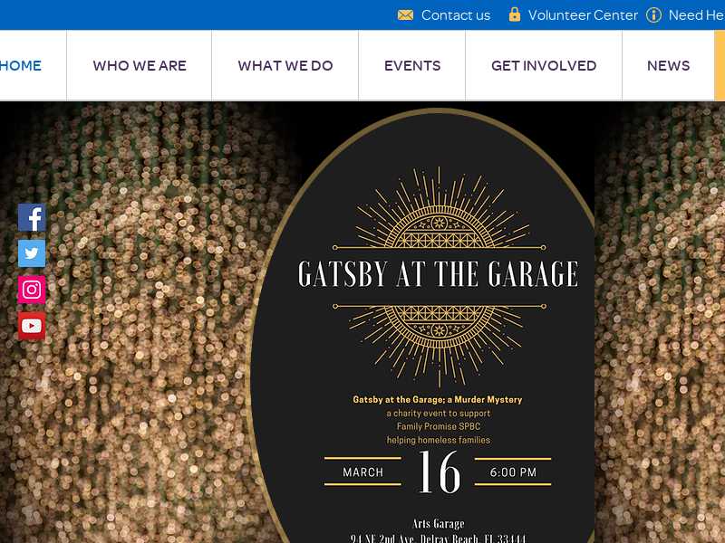Open the WHO WE ARE menu

coord(140,65)
